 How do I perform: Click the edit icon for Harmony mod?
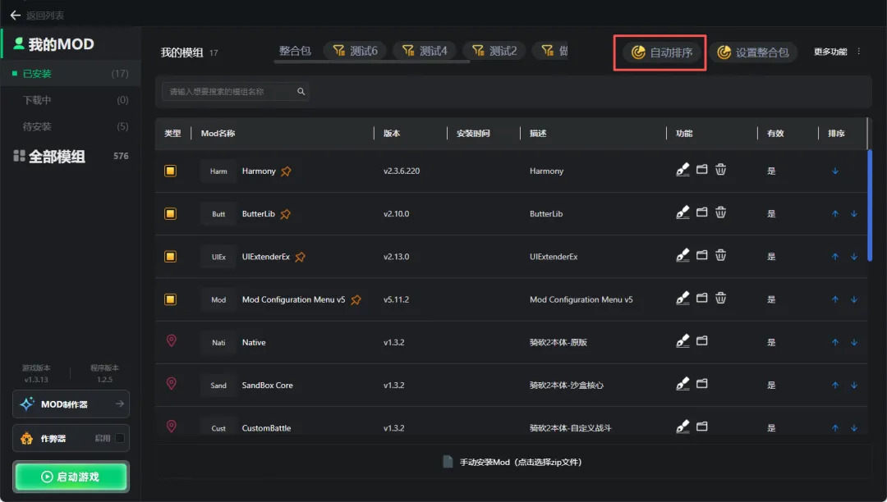point(682,170)
